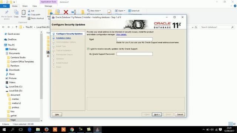Viewport: 237px width, 133px height.
Task: Select This PC in the address breadcrumb
Action: [29, 27]
